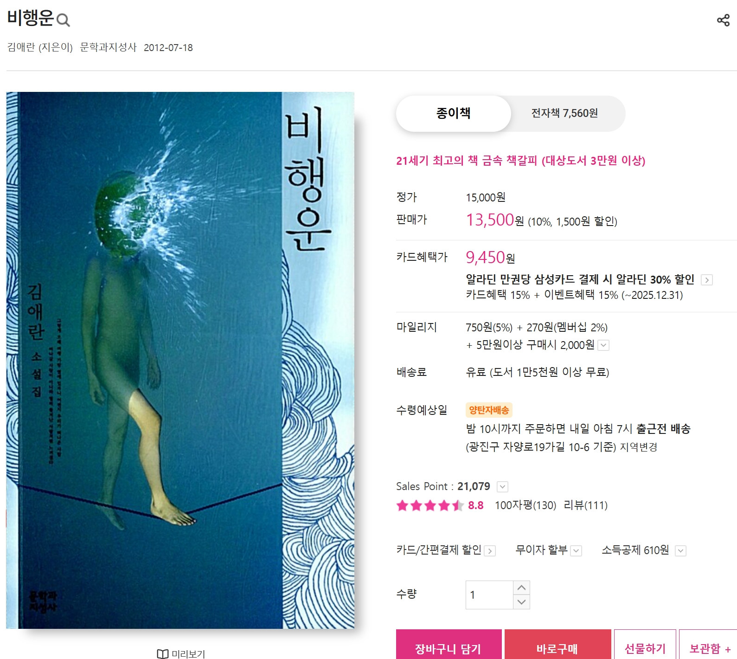
Task: Open the share icon at top right
Action: [723, 20]
